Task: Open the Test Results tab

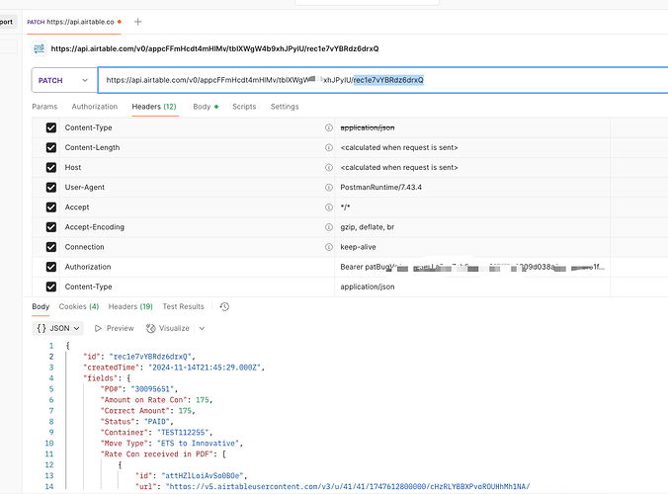Action: tap(183, 306)
